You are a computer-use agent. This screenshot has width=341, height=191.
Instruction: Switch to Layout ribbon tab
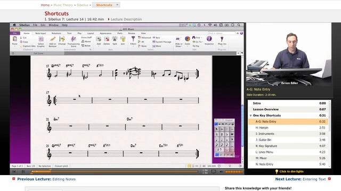[x=91, y=33]
